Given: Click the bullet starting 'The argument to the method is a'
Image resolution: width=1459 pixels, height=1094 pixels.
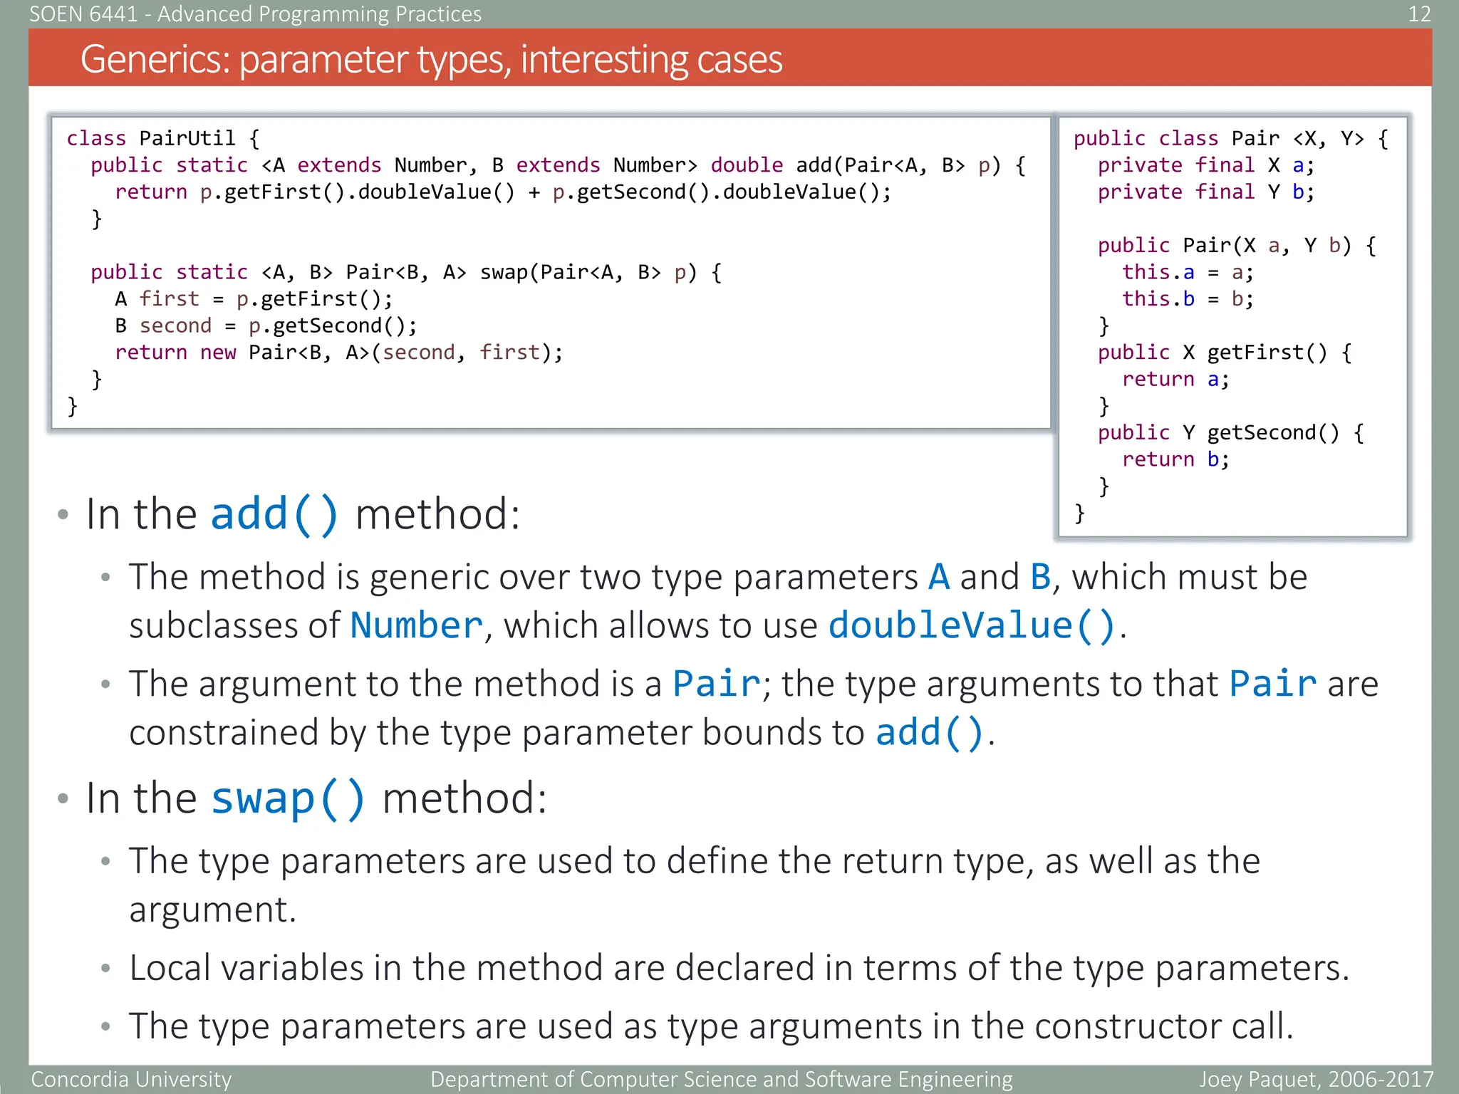Looking at the screenshot, I should [x=753, y=707].
